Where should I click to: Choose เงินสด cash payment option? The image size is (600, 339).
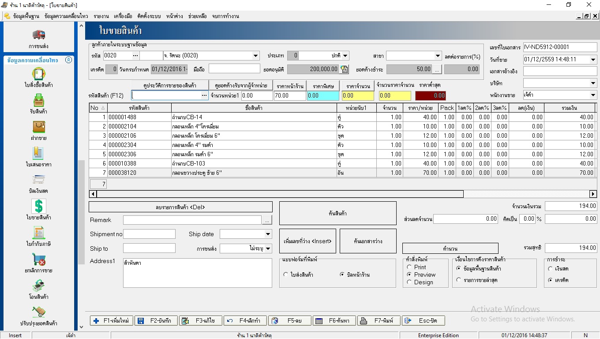point(550,268)
